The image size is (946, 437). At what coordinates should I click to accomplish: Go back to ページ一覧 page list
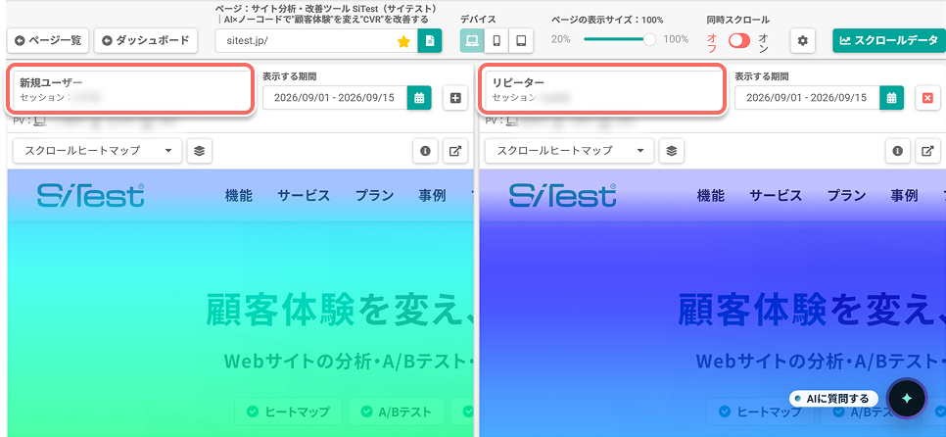click(48, 40)
